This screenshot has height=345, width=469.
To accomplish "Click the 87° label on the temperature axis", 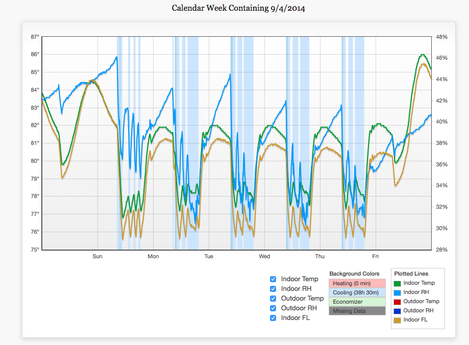I will coord(35,37).
